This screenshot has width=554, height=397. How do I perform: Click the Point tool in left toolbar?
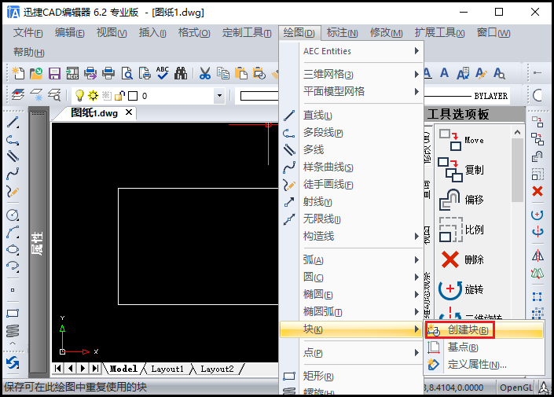[x=13, y=290]
